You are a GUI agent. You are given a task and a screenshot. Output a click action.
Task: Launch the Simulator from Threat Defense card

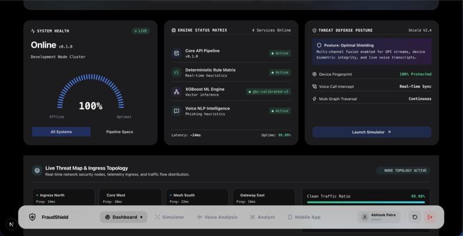pyautogui.click(x=372, y=132)
